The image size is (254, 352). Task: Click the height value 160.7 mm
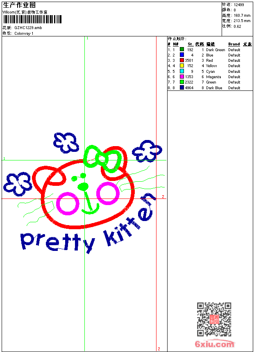point(242,16)
